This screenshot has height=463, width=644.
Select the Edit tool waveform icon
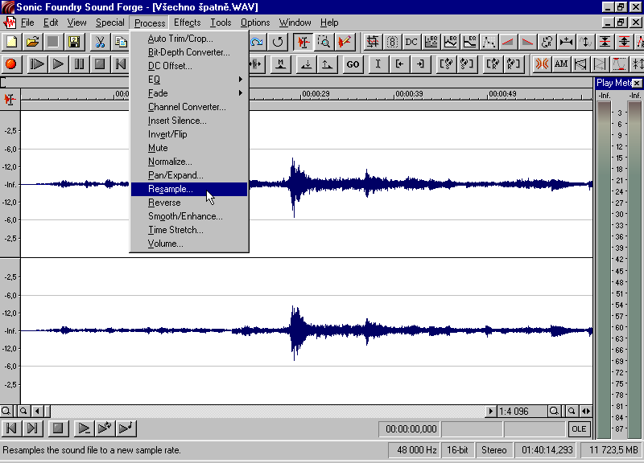tap(303, 42)
